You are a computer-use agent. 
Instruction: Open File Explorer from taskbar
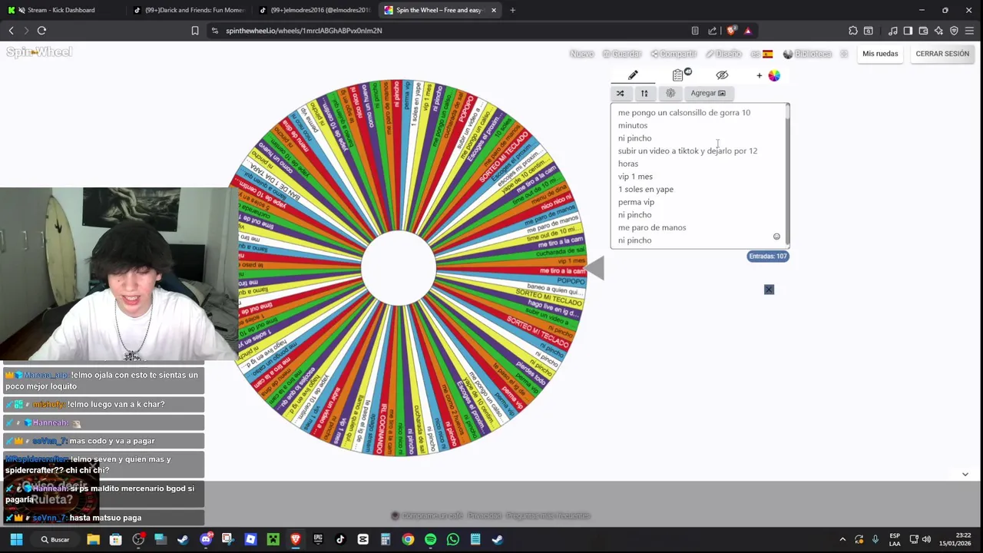(93, 539)
